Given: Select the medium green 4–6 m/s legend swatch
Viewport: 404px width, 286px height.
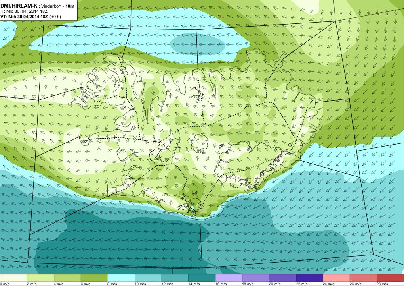Looking at the screenshot, I should pyautogui.click(x=67, y=278).
